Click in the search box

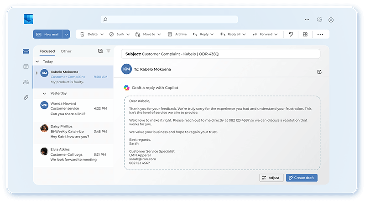pyautogui.click(x=169, y=20)
